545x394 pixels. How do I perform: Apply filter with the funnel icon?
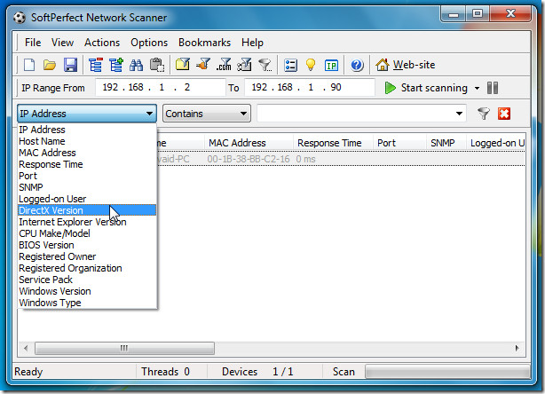coord(484,114)
